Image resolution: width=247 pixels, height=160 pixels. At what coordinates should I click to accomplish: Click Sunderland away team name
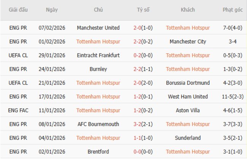tap(188, 138)
